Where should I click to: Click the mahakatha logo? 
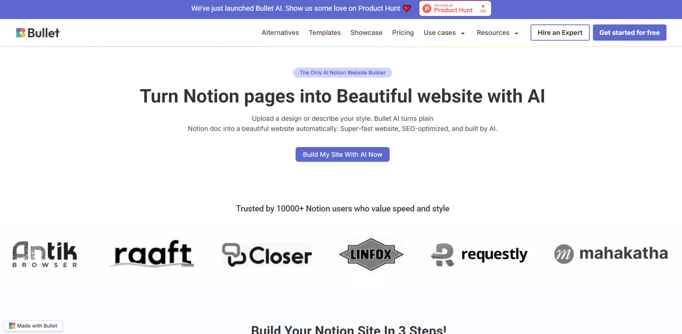pos(611,253)
